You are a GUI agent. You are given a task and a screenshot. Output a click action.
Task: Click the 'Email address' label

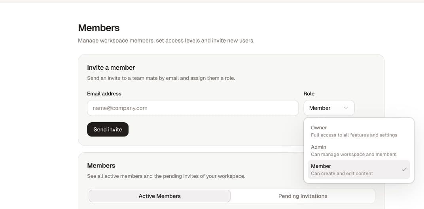(x=104, y=93)
